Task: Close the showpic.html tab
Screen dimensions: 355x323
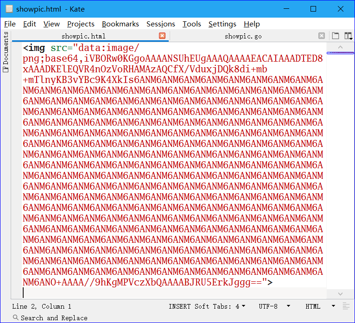Action: pyautogui.click(x=162, y=36)
